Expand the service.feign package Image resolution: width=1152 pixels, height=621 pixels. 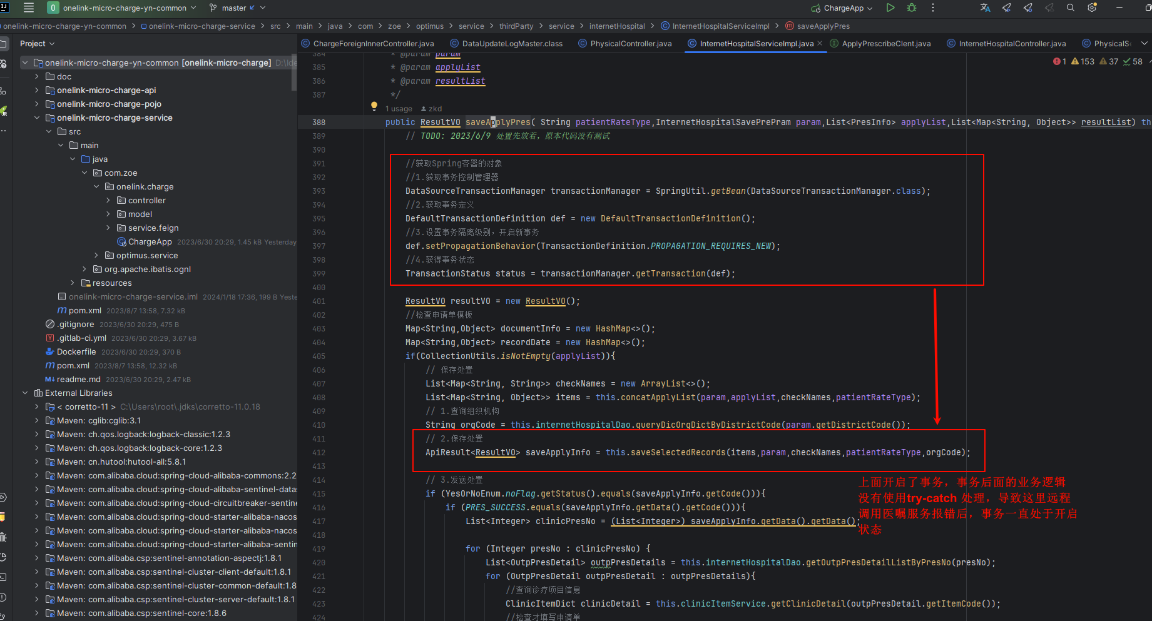click(x=108, y=228)
